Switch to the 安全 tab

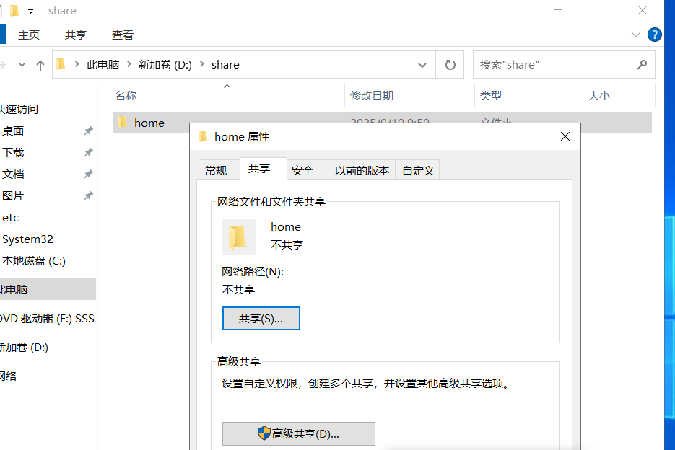(302, 170)
